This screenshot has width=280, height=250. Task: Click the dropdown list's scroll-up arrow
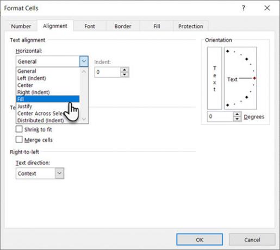(84, 72)
